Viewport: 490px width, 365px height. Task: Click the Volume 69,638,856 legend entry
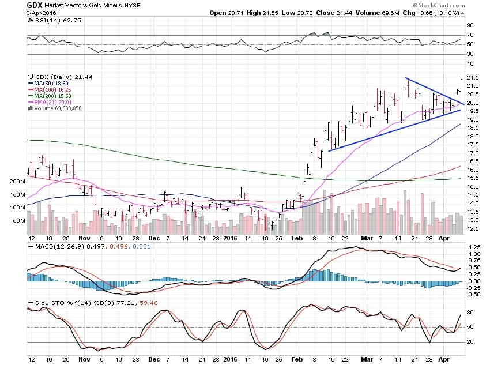58,108
